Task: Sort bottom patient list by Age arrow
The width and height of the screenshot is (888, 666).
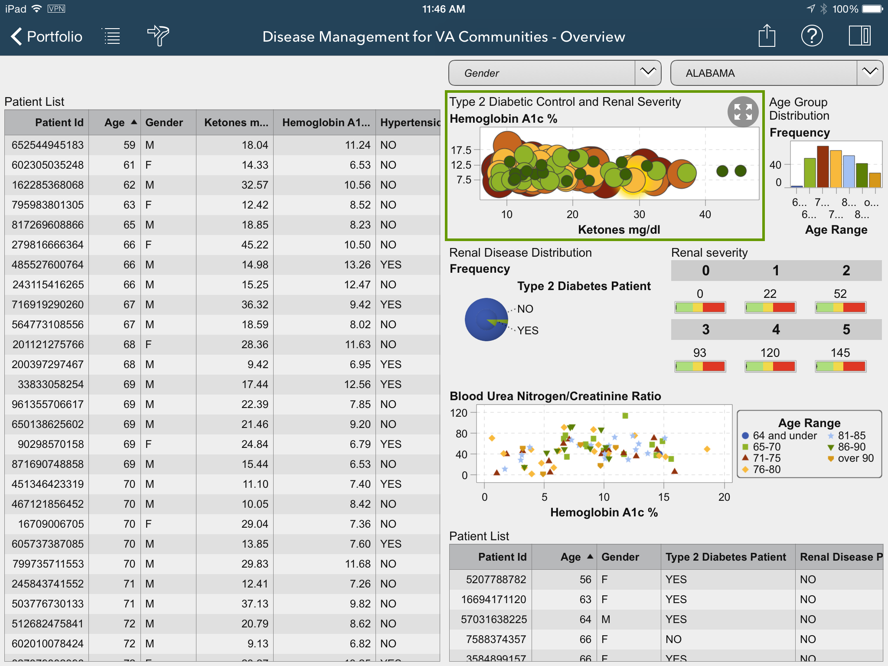Action: [590, 557]
